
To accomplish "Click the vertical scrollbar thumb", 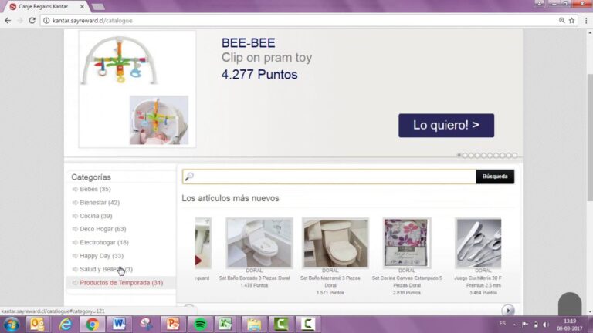I will point(590,138).
